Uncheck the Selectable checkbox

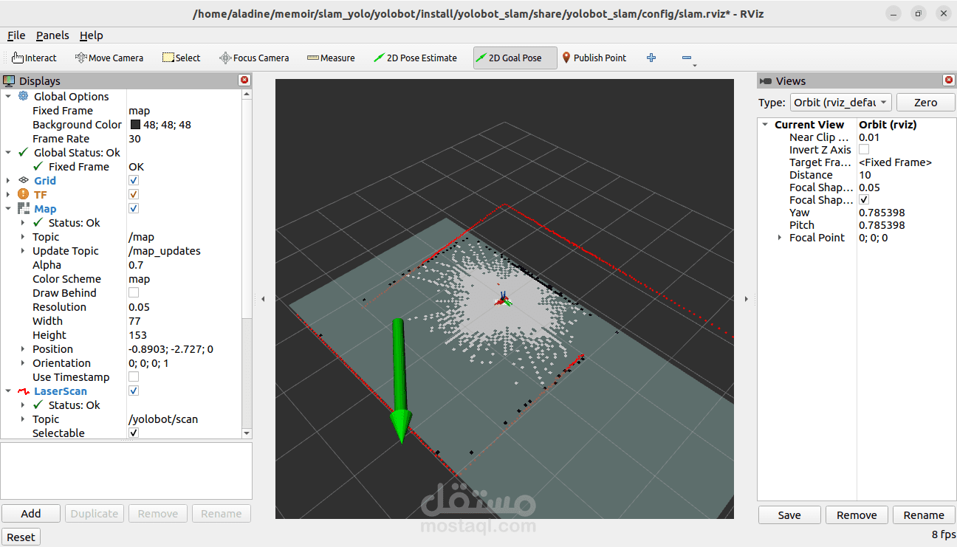pos(134,433)
